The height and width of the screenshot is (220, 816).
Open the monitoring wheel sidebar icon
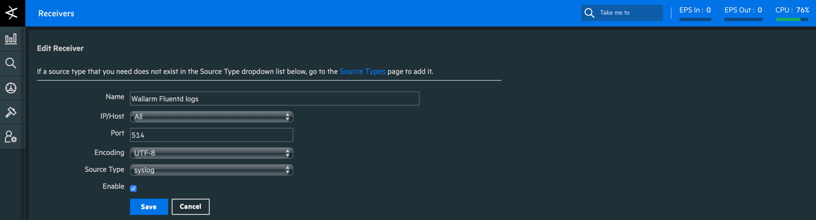tap(11, 88)
